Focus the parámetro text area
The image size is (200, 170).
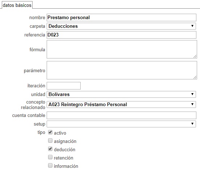[122, 70]
